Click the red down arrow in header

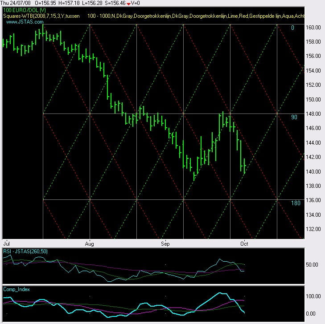(129, 4)
